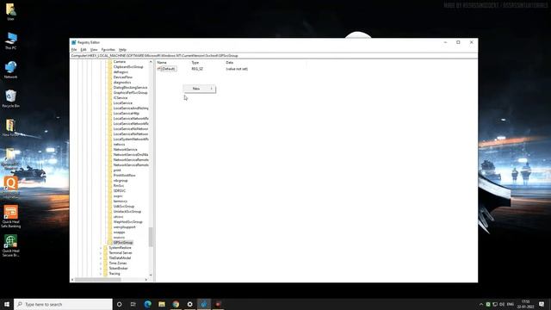Screen dimensions: 551x310
Task: Select the netsvcs key
Action: point(119,145)
